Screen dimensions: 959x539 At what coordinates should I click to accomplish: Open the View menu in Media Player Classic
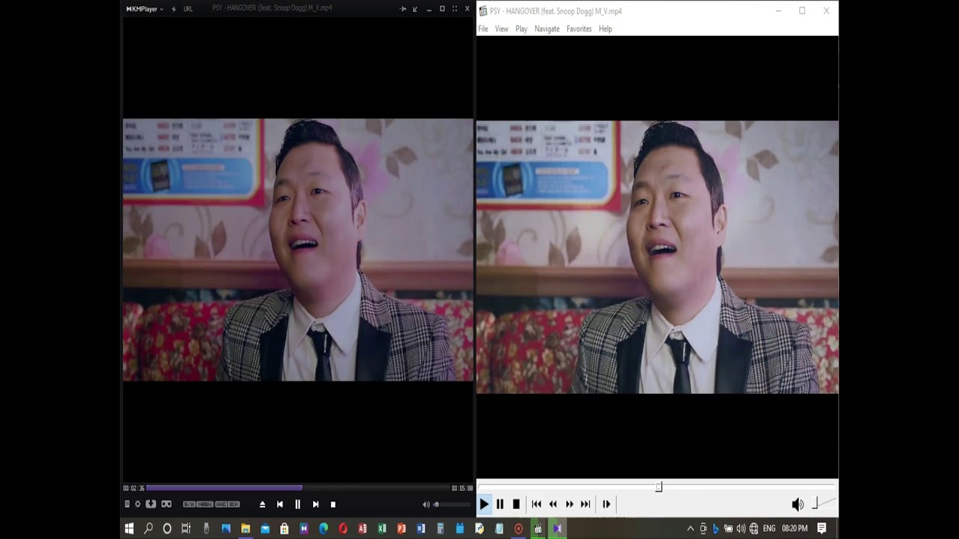[x=501, y=28]
